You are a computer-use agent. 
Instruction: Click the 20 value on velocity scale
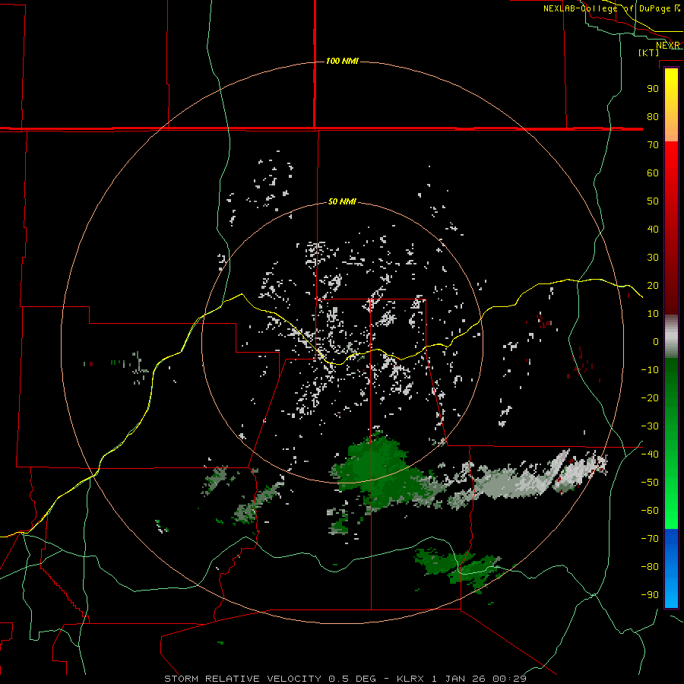(653, 285)
